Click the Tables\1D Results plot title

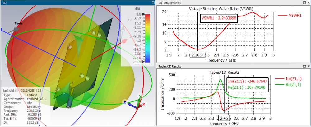pyautogui.click(x=224, y=72)
